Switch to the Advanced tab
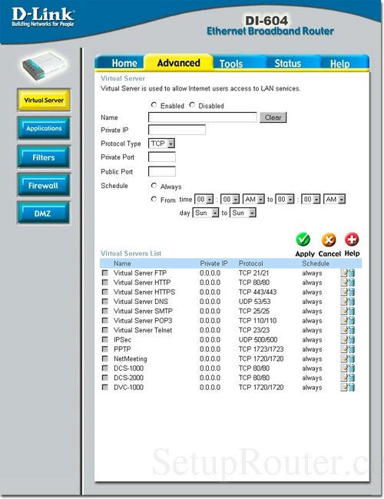This screenshot has width=384, height=499. click(x=179, y=62)
